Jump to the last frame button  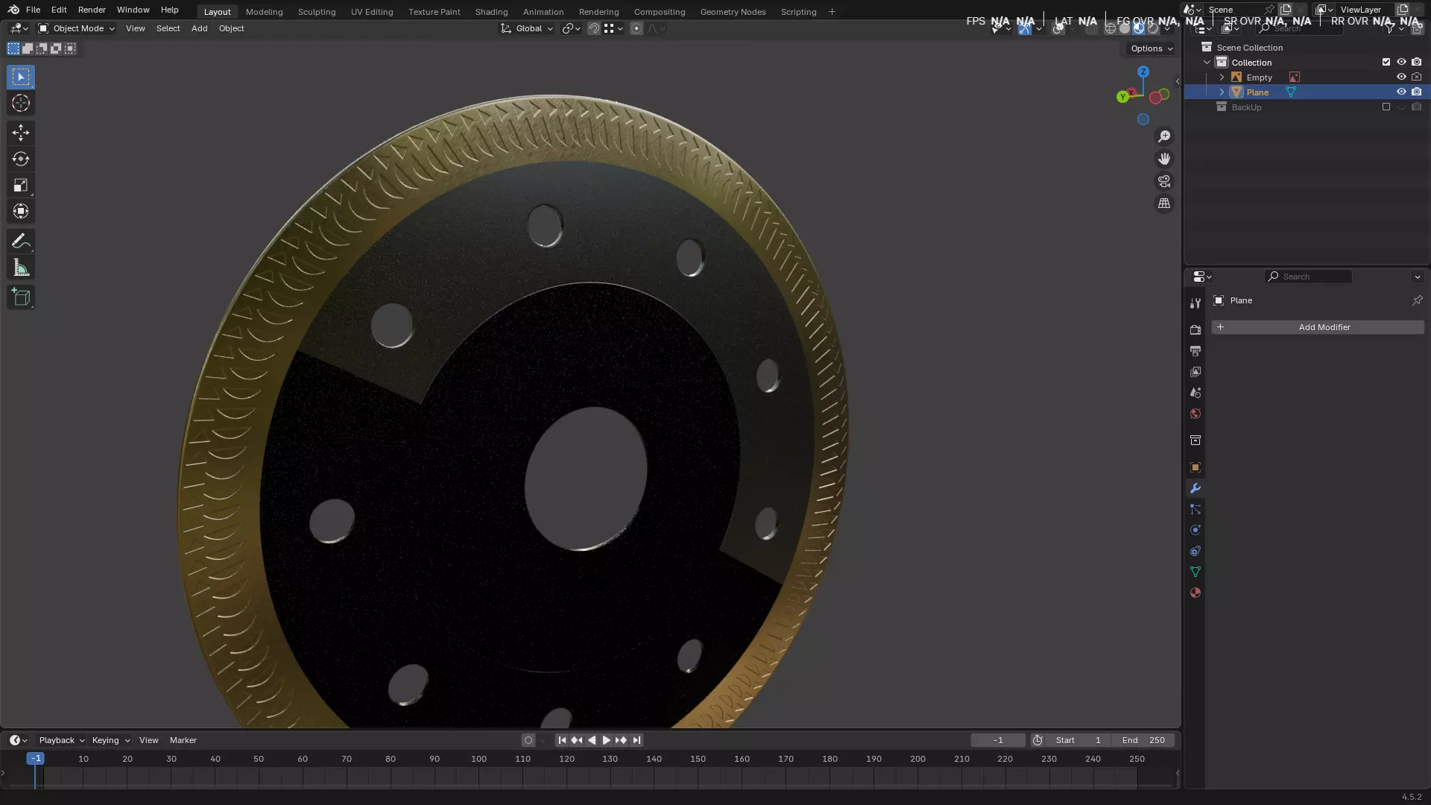[x=636, y=740]
